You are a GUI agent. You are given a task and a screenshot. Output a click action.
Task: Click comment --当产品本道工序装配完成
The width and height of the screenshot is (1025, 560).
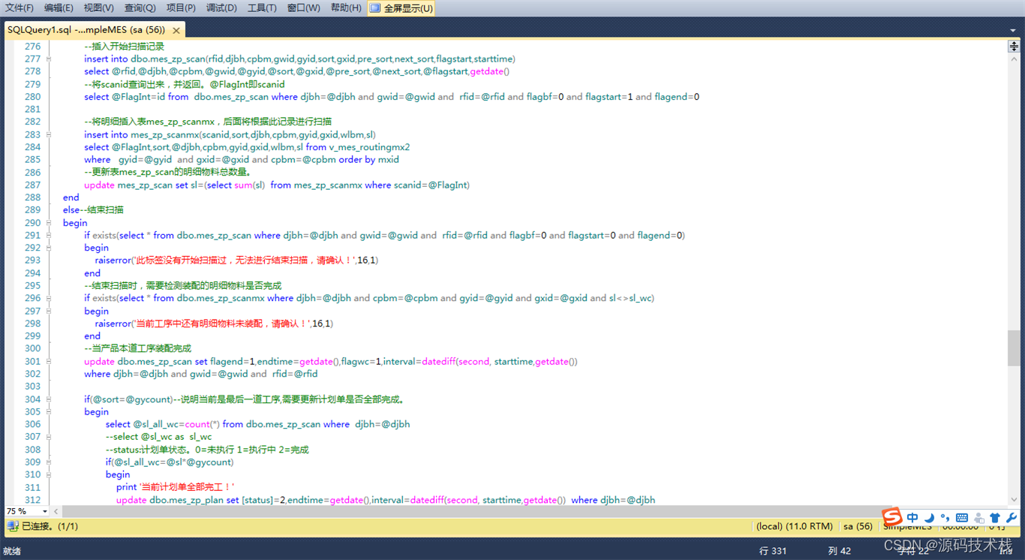coord(137,348)
